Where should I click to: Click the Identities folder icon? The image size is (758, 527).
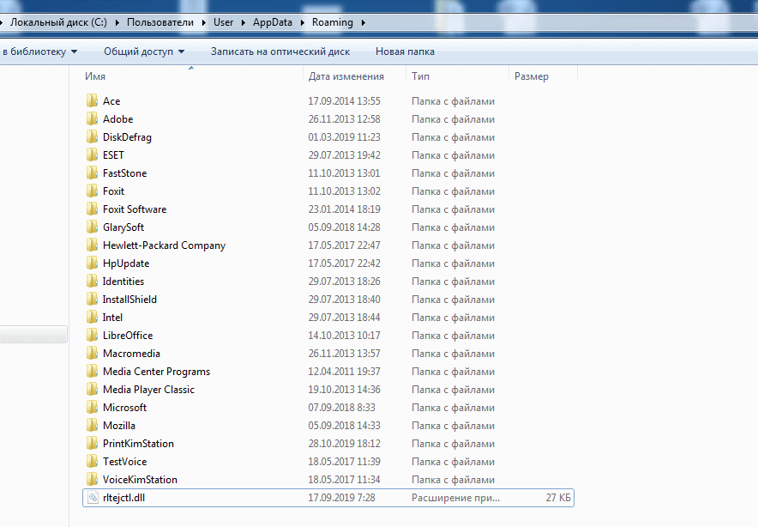[x=92, y=282]
